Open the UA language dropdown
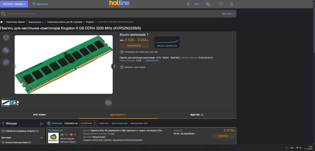The image size is (315, 151). [x=197, y=4]
